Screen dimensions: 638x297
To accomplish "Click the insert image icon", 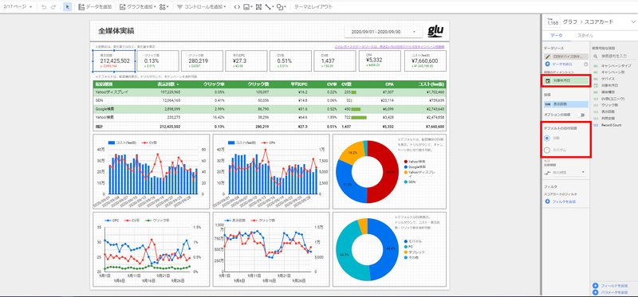I will click(246, 7).
